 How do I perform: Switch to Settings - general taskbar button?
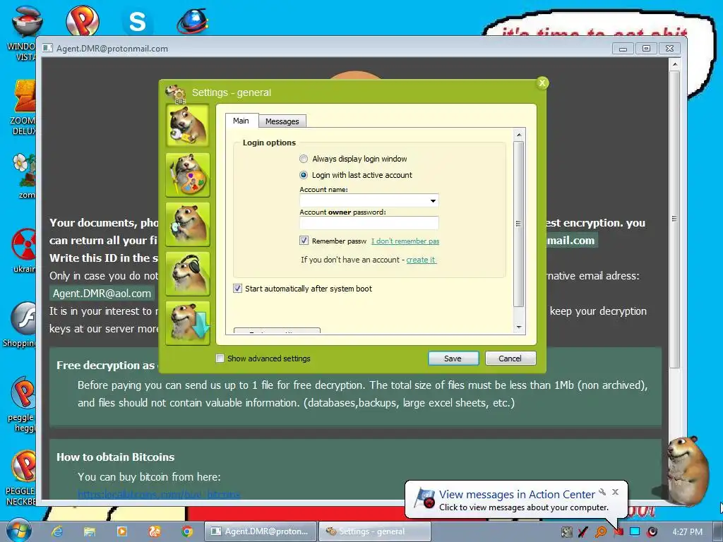point(374,531)
